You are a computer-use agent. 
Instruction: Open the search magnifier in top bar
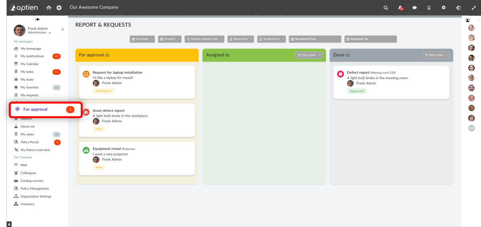tap(386, 8)
